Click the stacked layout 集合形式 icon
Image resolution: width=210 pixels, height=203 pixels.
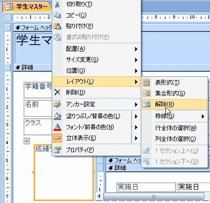pos(146,93)
